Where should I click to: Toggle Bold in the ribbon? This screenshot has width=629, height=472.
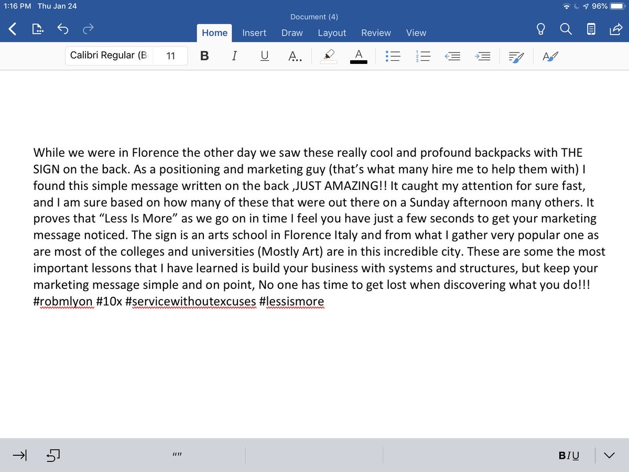(x=204, y=56)
